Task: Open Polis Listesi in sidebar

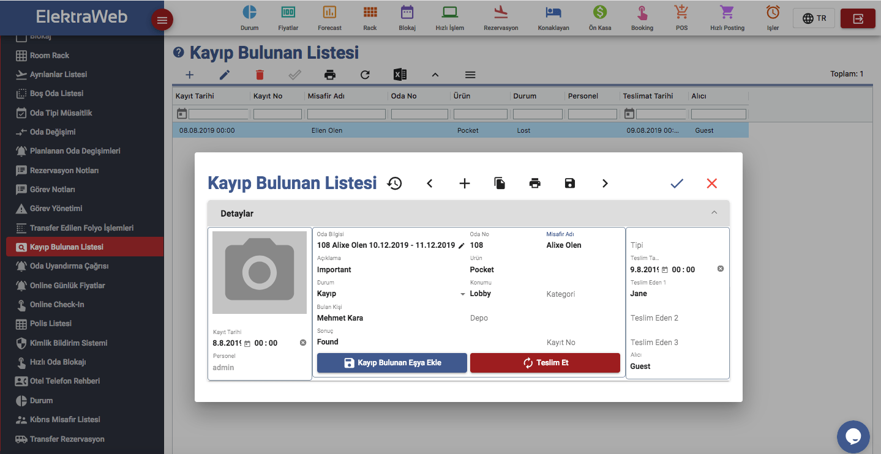Action: click(51, 323)
